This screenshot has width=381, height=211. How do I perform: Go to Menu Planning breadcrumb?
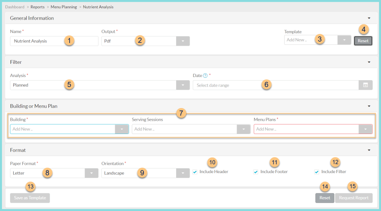click(x=64, y=7)
